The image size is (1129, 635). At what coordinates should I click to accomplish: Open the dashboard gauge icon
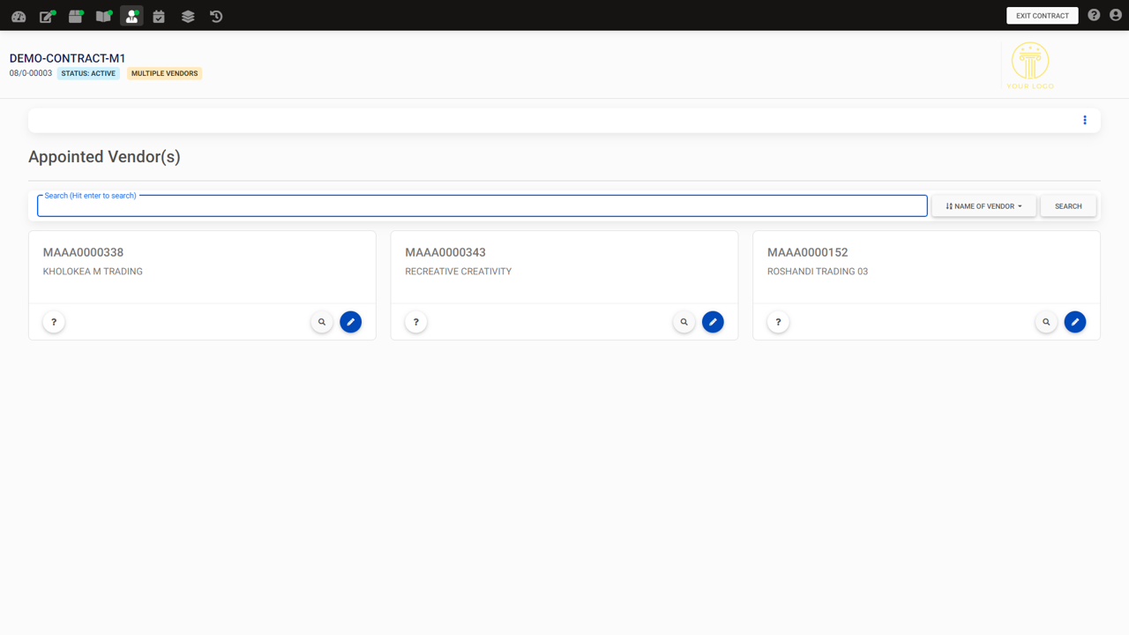coord(19,16)
